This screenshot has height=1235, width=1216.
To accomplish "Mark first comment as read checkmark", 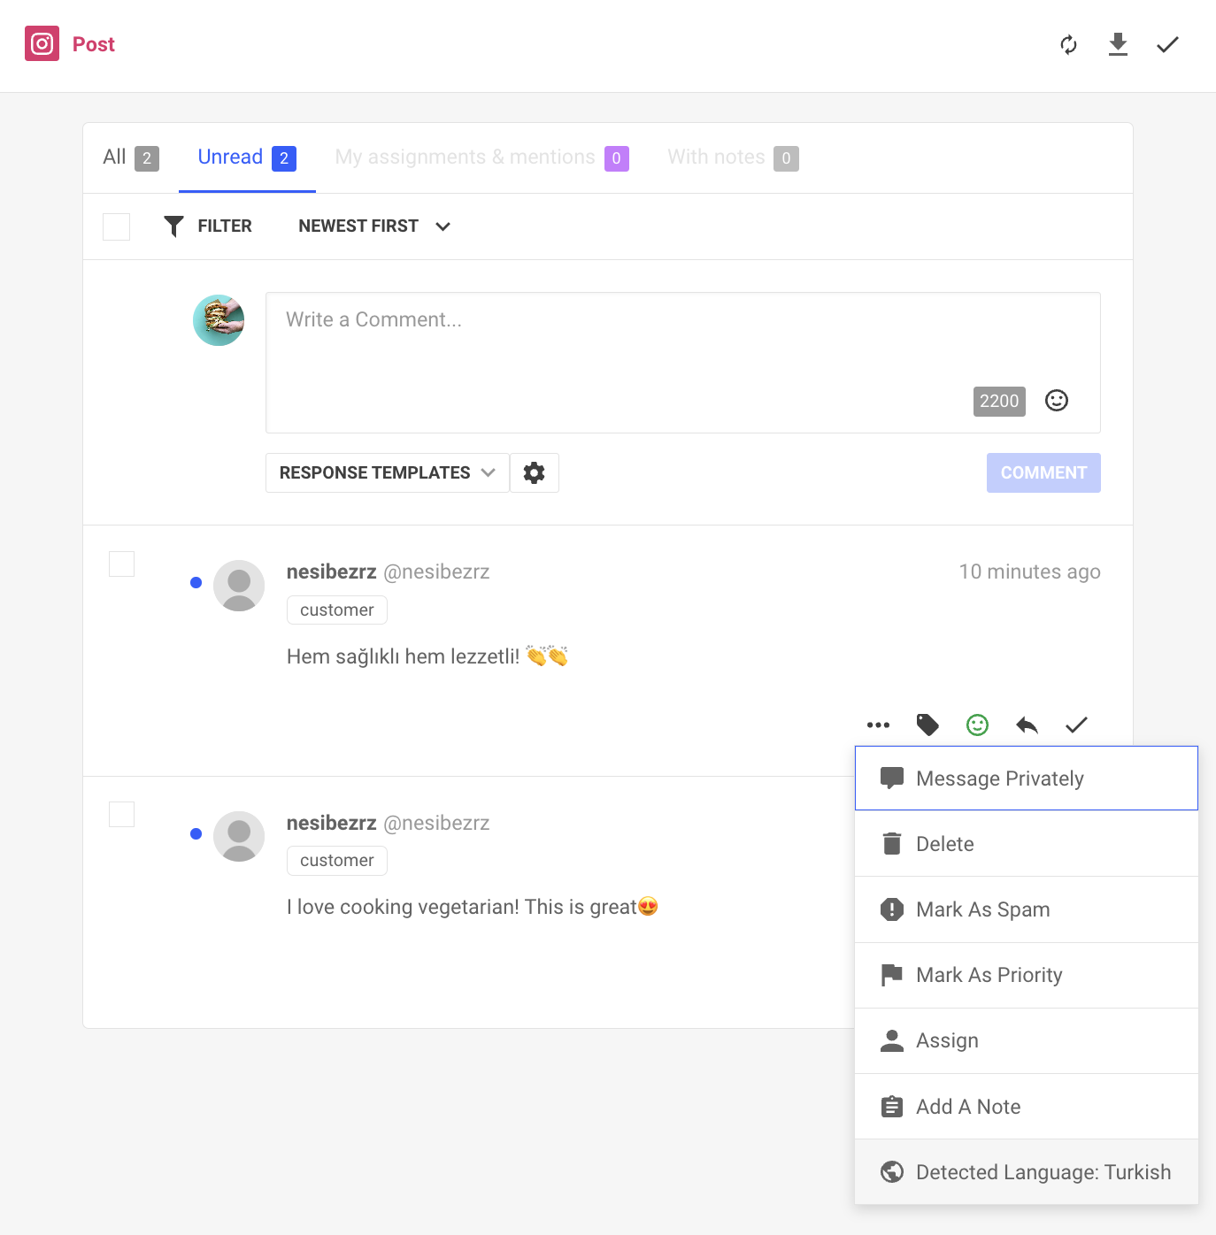I will tap(1076, 725).
